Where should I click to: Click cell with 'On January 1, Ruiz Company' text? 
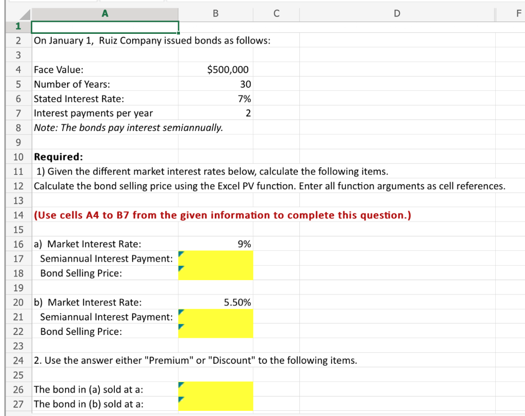click(152, 41)
